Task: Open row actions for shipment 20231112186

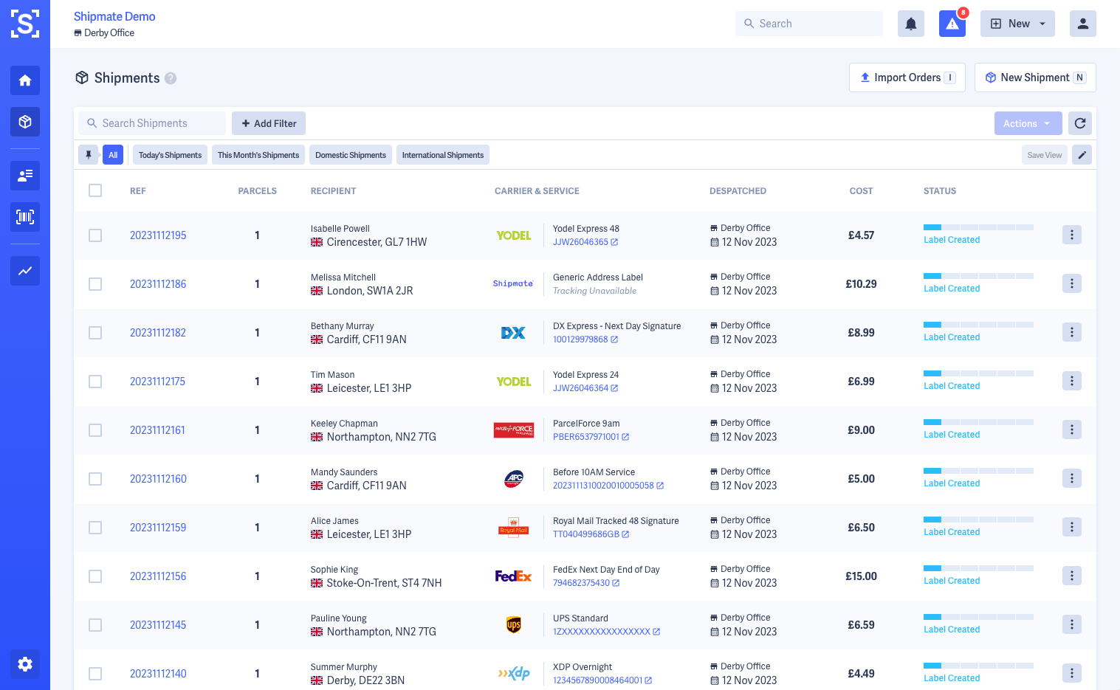Action: click(x=1072, y=283)
